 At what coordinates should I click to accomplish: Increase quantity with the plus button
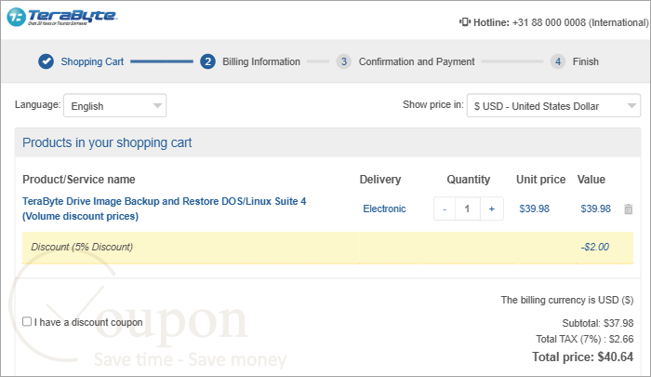492,209
